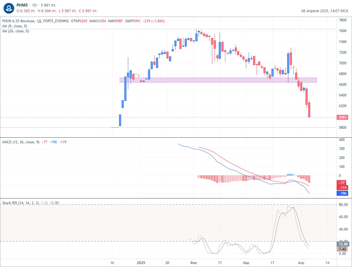Click the 7200 level on price axis
The image size is (352, 267).
point(343,53)
